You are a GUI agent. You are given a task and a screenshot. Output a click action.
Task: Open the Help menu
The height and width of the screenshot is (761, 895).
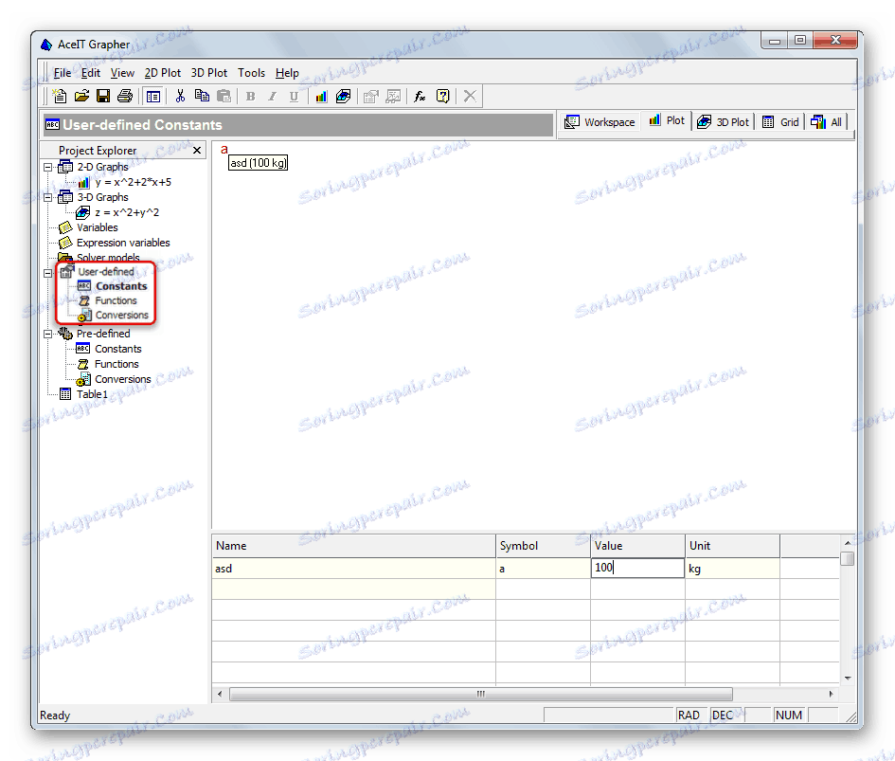tap(287, 73)
